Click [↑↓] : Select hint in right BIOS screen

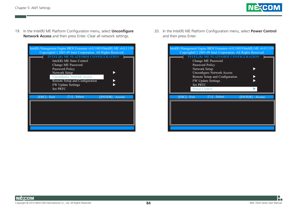216,97
